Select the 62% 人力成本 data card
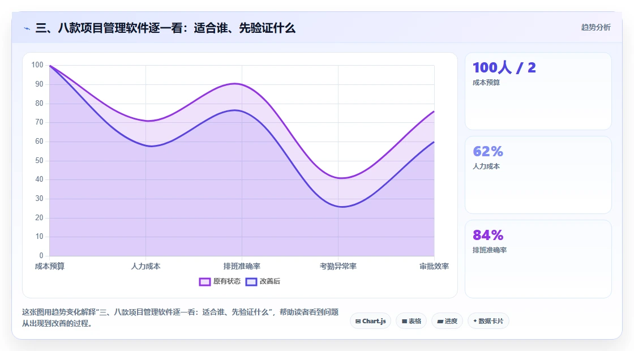The height and width of the screenshot is (351, 634). point(538,175)
